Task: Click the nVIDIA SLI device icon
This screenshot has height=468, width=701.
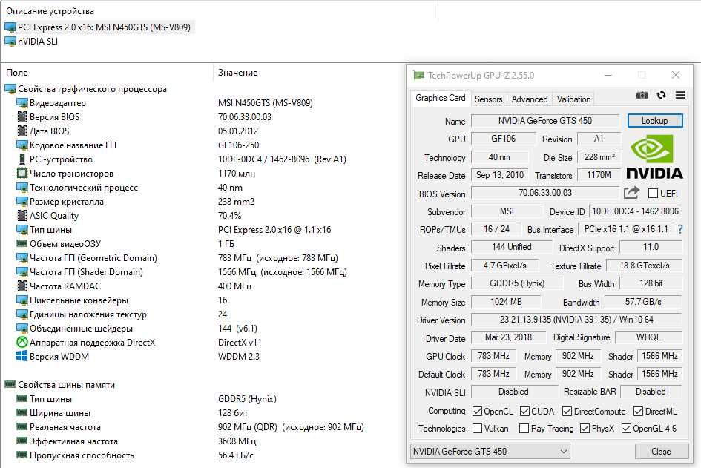Action: pos(10,42)
